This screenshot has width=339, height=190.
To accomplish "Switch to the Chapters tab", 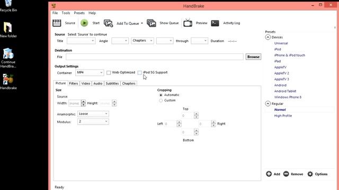I will pos(129,83).
